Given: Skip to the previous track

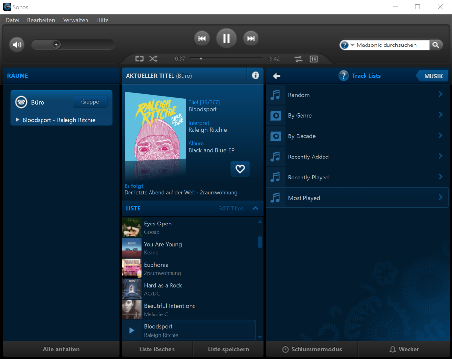Looking at the screenshot, I should click(x=202, y=39).
